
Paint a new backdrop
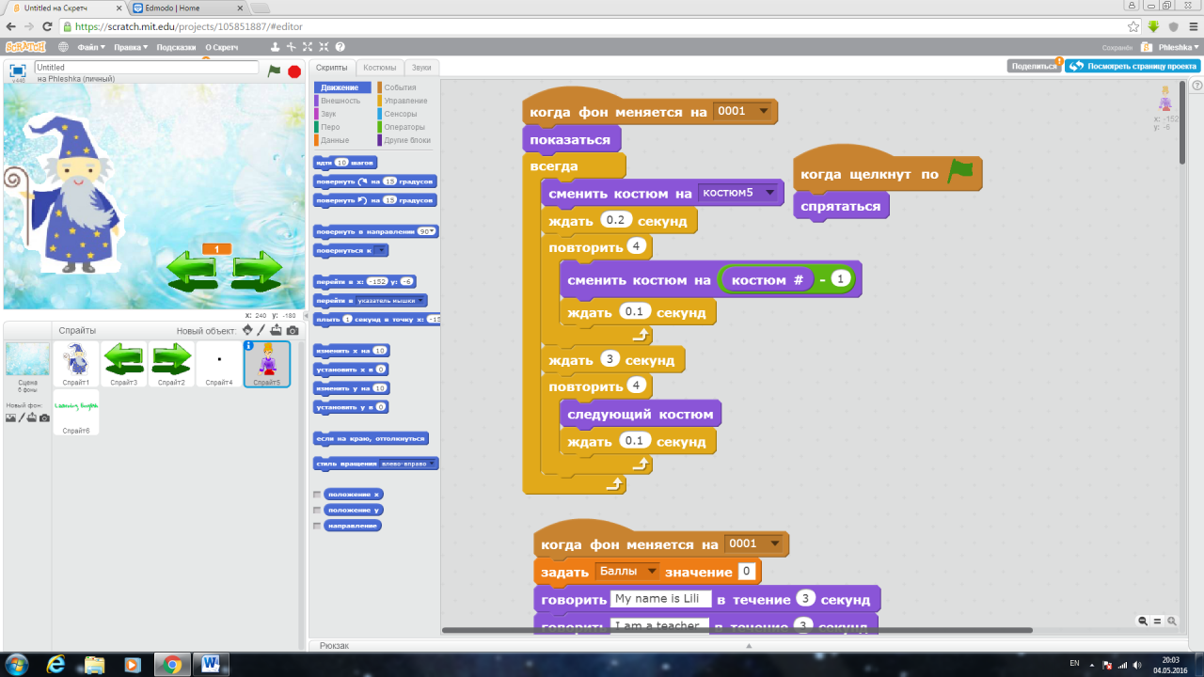coord(21,417)
